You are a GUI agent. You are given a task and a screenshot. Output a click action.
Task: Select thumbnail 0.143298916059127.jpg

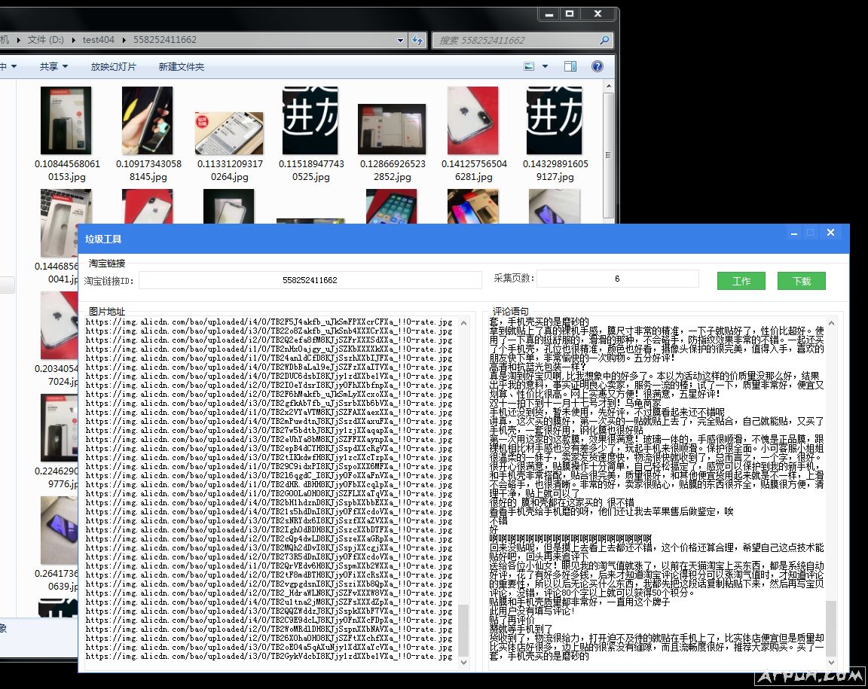point(554,120)
